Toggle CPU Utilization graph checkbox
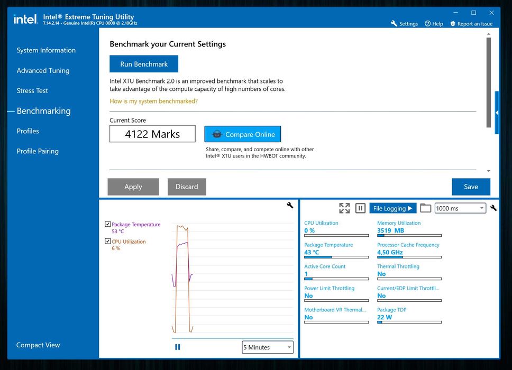This screenshot has width=512, height=370. tap(107, 241)
